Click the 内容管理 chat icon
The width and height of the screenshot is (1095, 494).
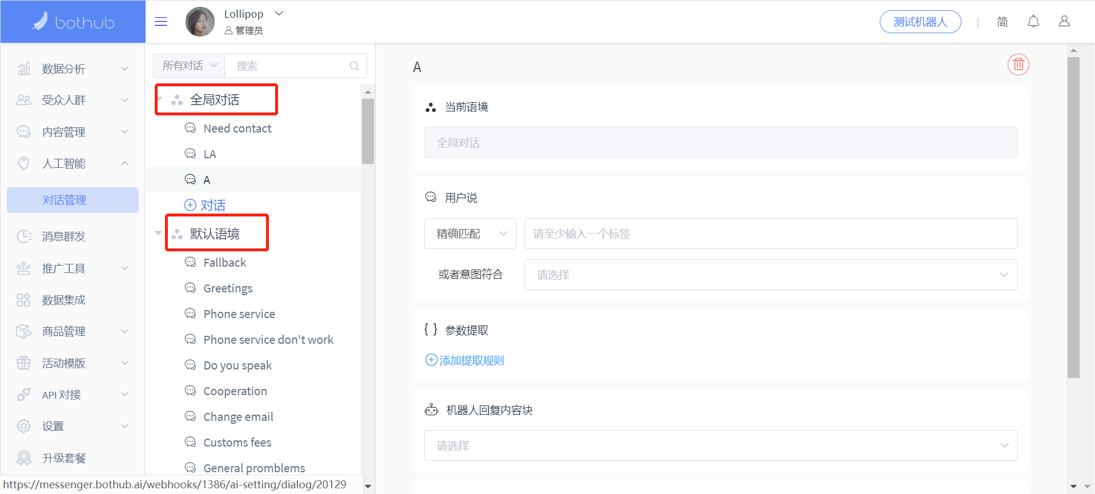pyautogui.click(x=23, y=132)
